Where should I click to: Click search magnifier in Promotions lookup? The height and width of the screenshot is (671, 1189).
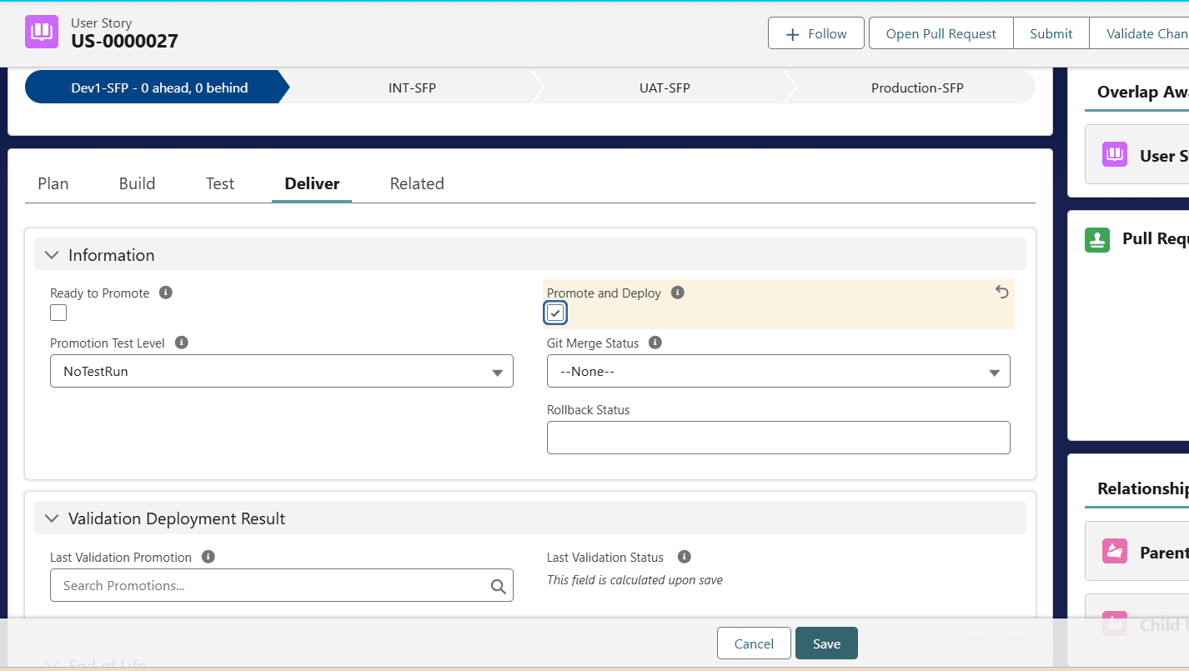tap(499, 586)
